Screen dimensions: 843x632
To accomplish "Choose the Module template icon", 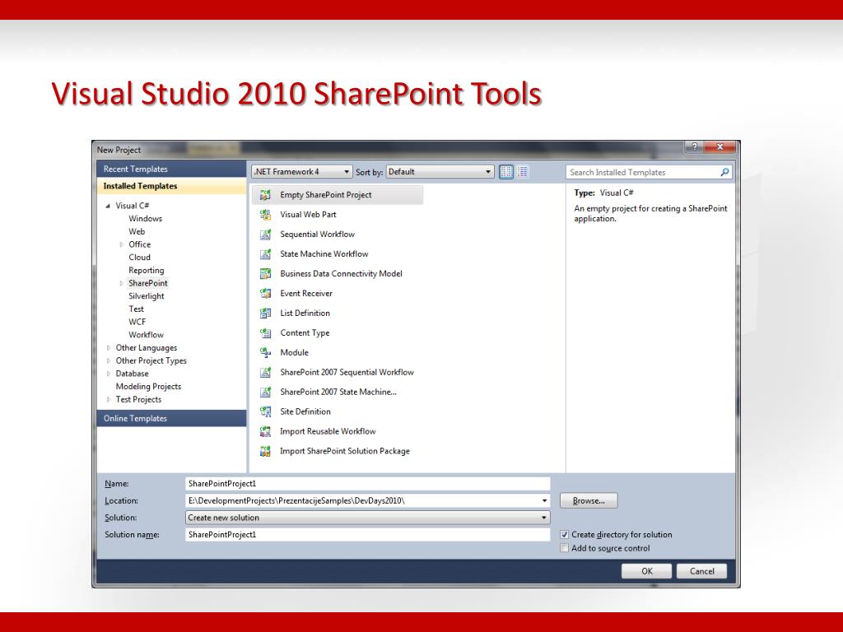I will click(265, 352).
